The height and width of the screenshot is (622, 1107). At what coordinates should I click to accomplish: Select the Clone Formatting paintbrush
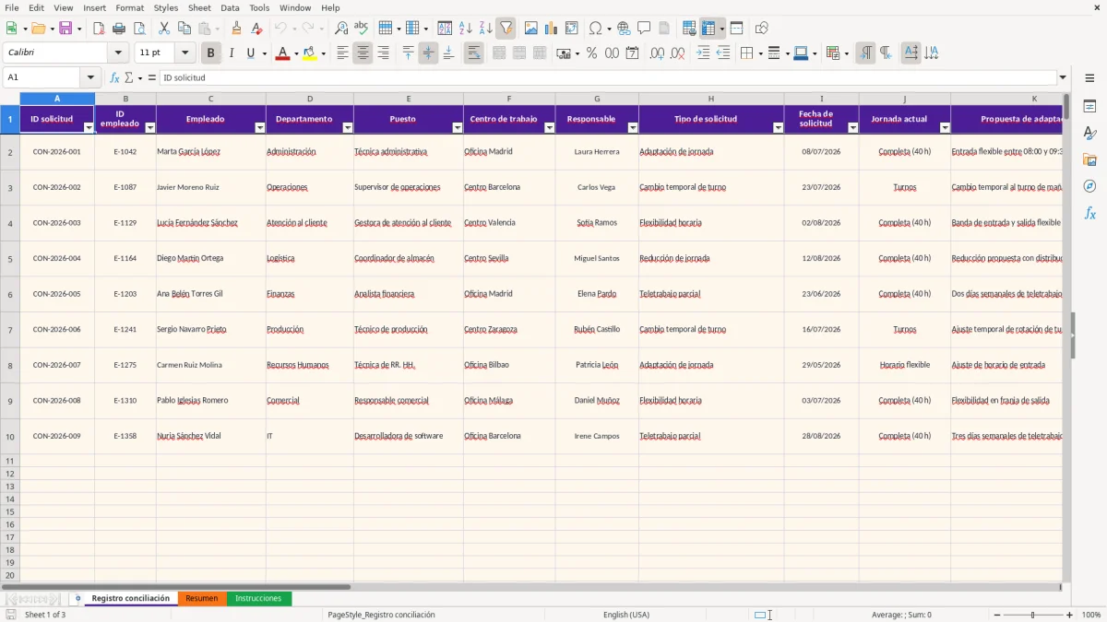point(237,29)
